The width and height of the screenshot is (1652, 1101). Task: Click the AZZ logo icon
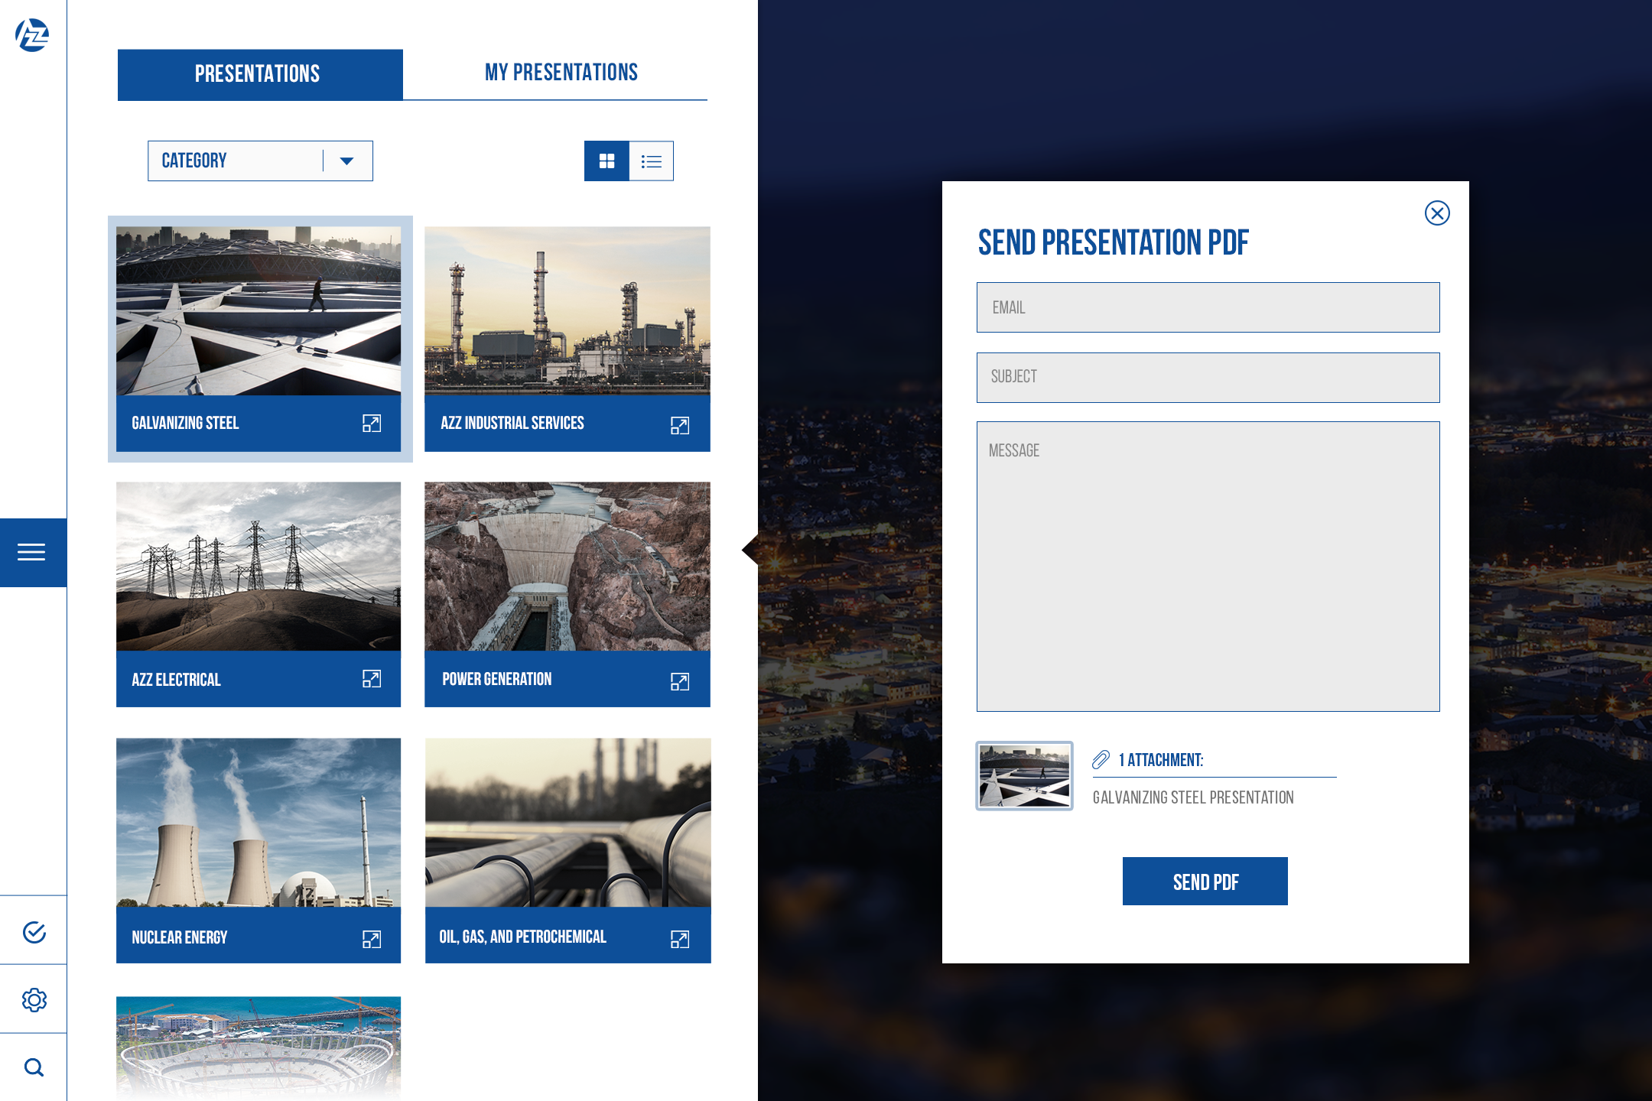(32, 35)
